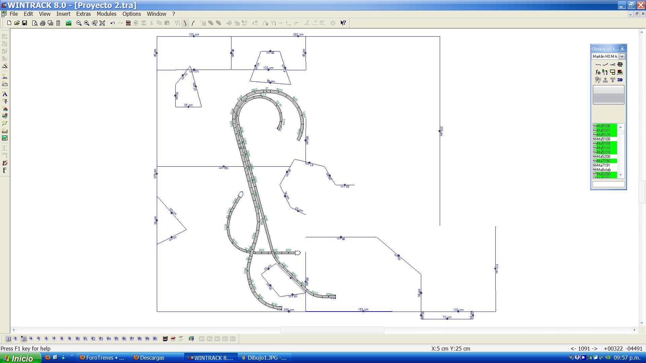Select Mä5108 in the track list

pyautogui.click(x=605, y=139)
